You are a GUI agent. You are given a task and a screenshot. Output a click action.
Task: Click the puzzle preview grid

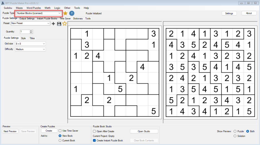(115, 72)
